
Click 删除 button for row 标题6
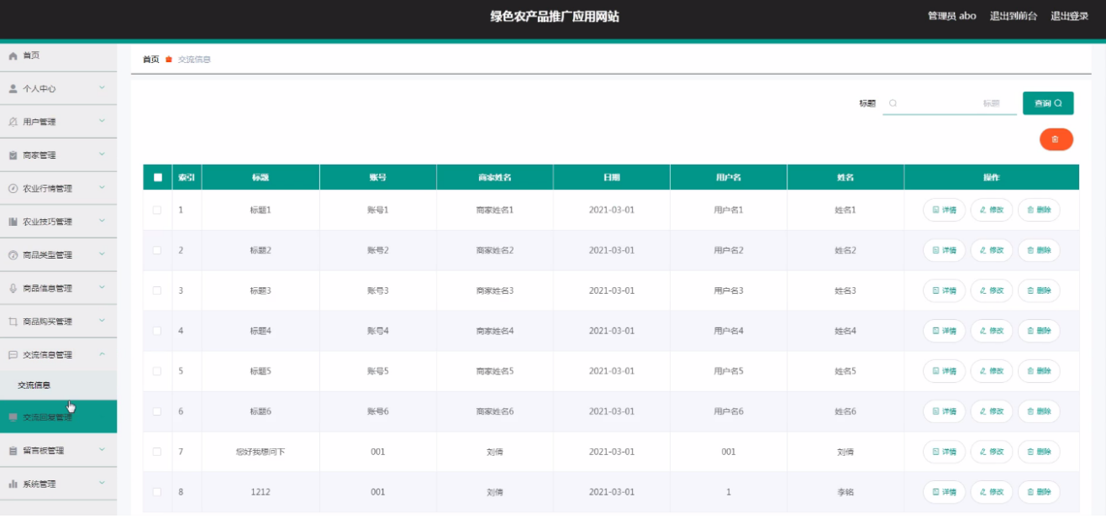pyautogui.click(x=1039, y=411)
